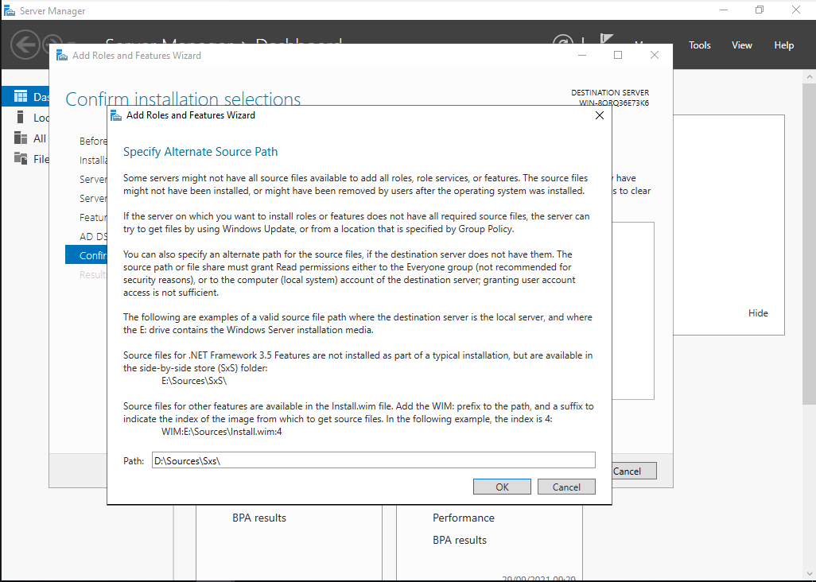
Task: Cancel the Specify Alternate Source Path dialog
Action: pos(566,487)
